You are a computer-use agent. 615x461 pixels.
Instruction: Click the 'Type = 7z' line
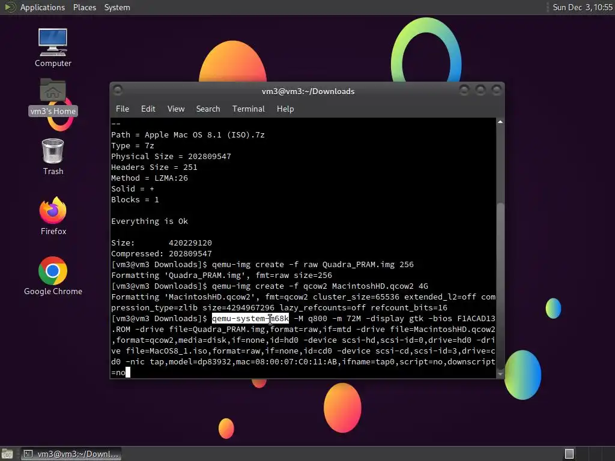click(133, 145)
